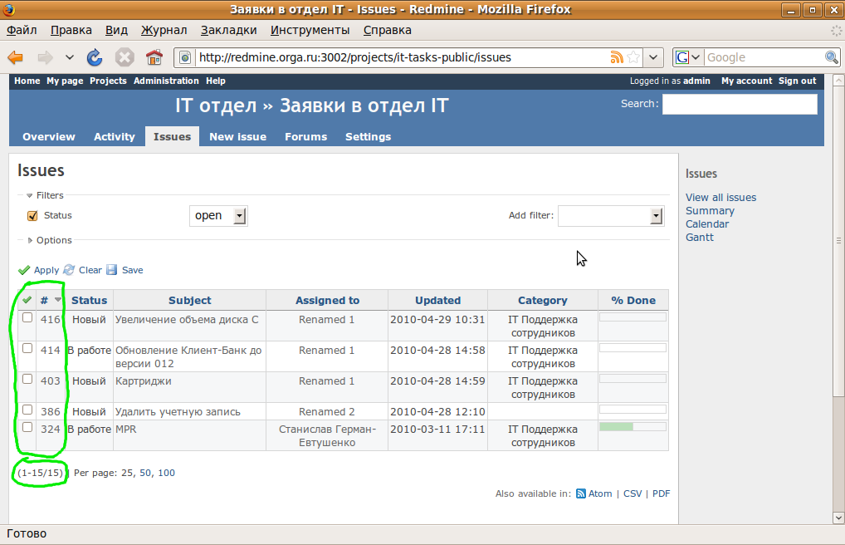The image size is (845, 545).
Task: Click the progress bar for issue 414
Action: pyautogui.click(x=633, y=348)
